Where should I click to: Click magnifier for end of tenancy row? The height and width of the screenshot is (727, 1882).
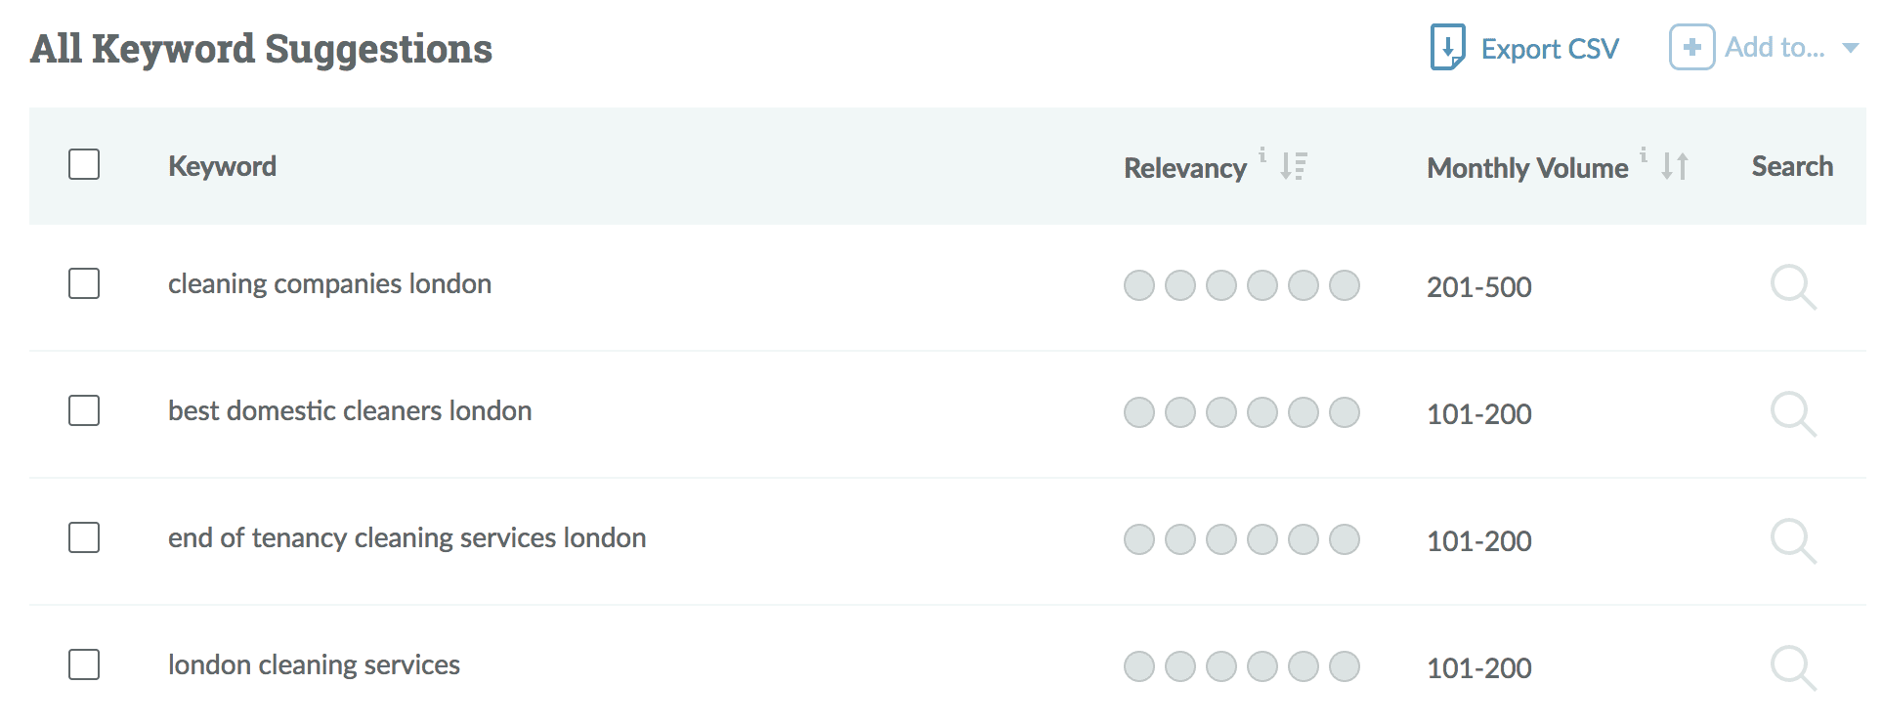click(1792, 540)
